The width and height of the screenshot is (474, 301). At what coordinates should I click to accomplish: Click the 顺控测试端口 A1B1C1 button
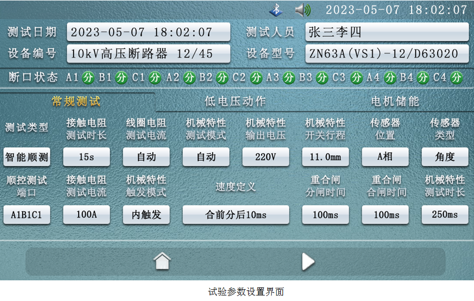tap(27, 215)
